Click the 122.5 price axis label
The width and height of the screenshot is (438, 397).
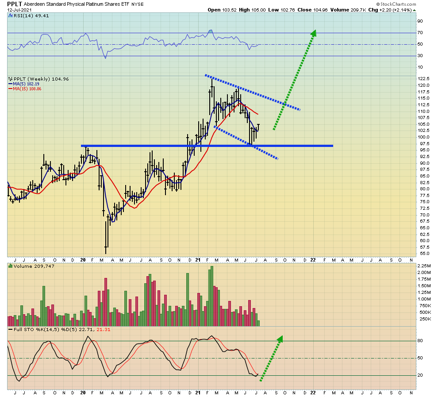click(x=423, y=79)
